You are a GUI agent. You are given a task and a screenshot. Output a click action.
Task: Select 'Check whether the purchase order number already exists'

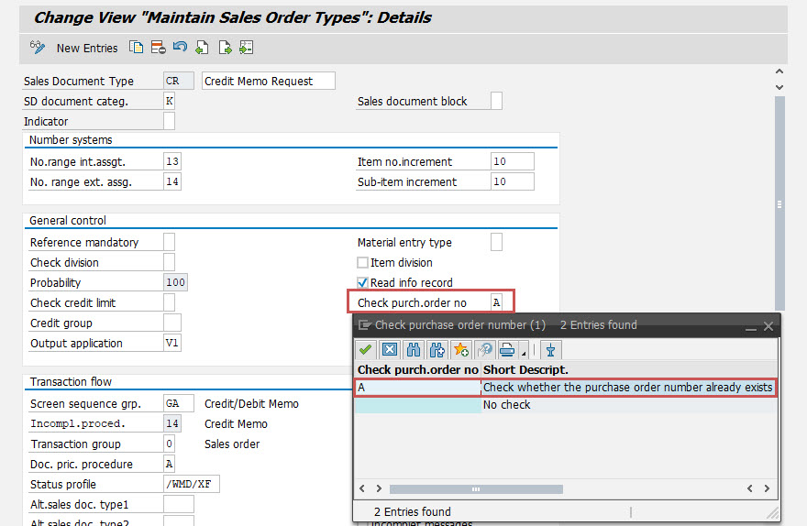point(627,388)
